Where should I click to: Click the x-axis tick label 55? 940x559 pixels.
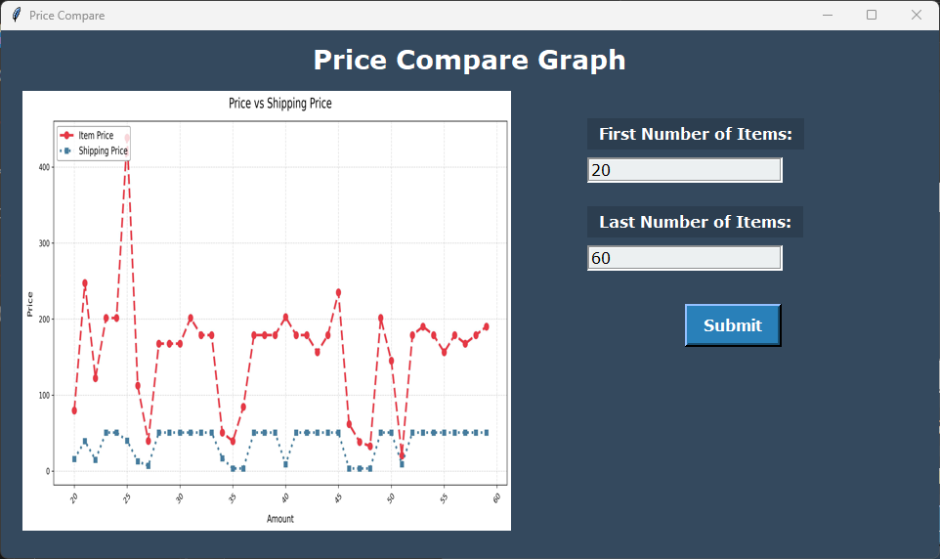(x=444, y=497)
